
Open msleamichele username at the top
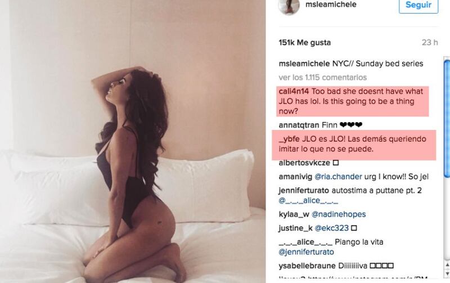pos(331,5)
